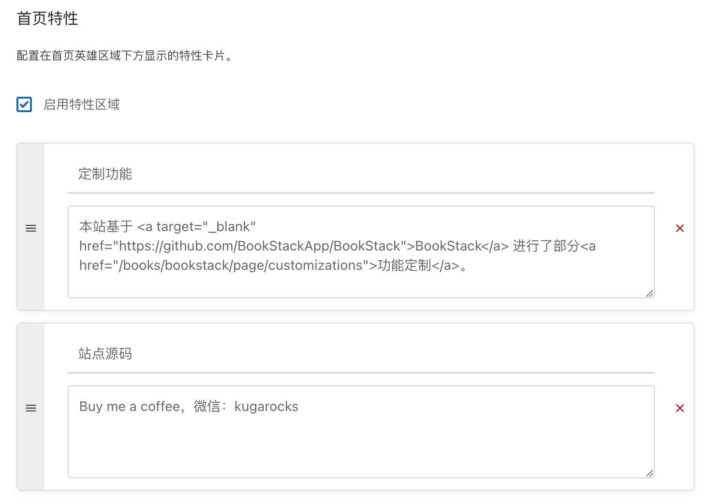709x499 pixels.
Task: Delete the 站点源码 feature card
Action: tap(680, 408)
